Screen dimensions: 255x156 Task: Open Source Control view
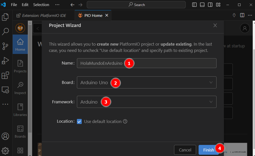click(5, 46)
